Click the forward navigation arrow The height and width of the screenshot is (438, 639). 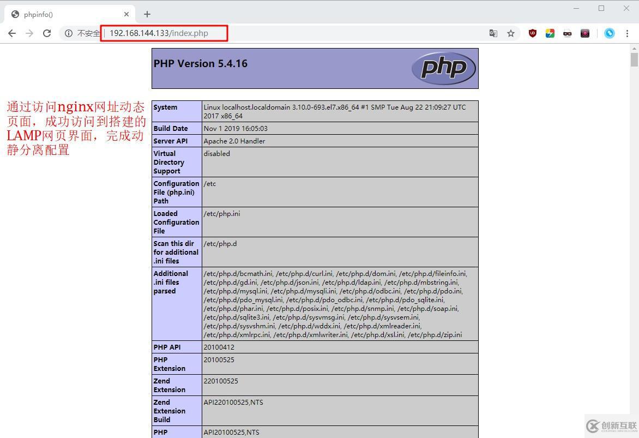pyautogui.click(x=29, y=33)
